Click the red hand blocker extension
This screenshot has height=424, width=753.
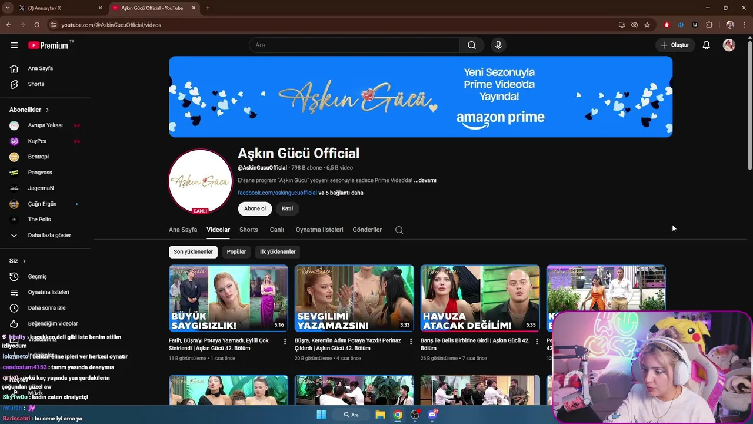[x=667, y=25]
